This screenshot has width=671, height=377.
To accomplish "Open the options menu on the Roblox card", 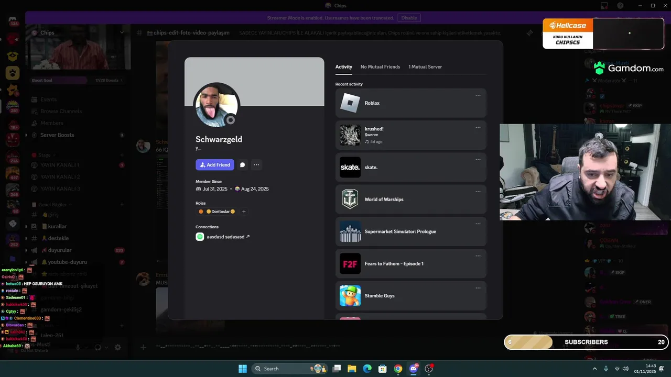I will (478, 95).
